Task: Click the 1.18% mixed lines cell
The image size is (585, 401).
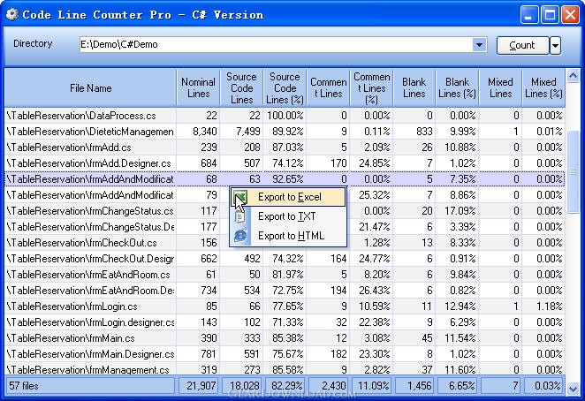Action: 543,306
